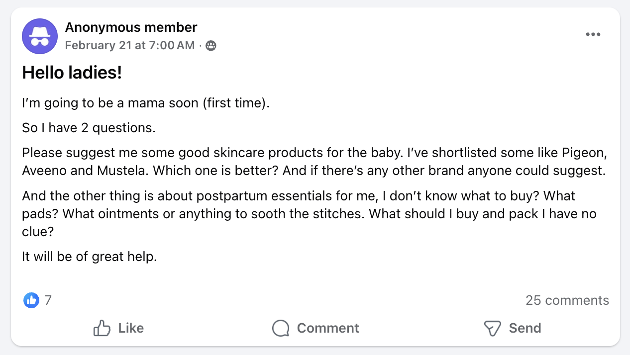The height and width of the screenshot is (355, 630).
Task: Click the speech bubble Comment icon
Action: [x=281, y=328]
